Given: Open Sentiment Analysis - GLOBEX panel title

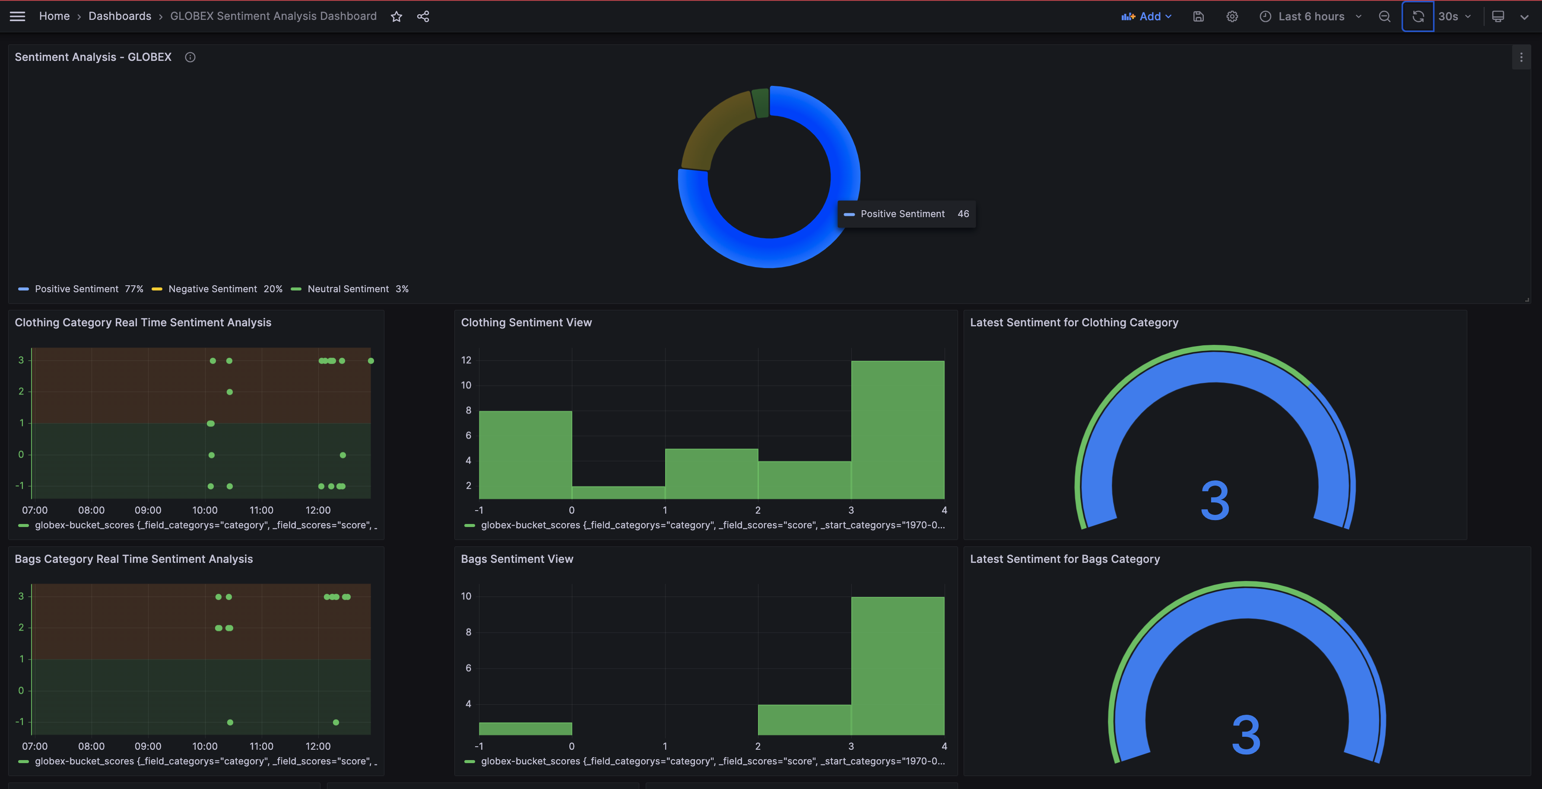Looking at the screenshot, I should click(93, 57).
